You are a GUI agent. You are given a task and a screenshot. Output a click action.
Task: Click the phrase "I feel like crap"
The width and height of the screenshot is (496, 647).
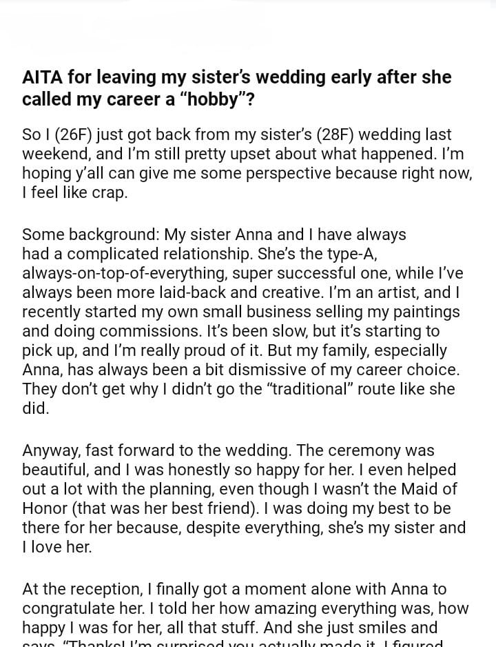[74, 192]
